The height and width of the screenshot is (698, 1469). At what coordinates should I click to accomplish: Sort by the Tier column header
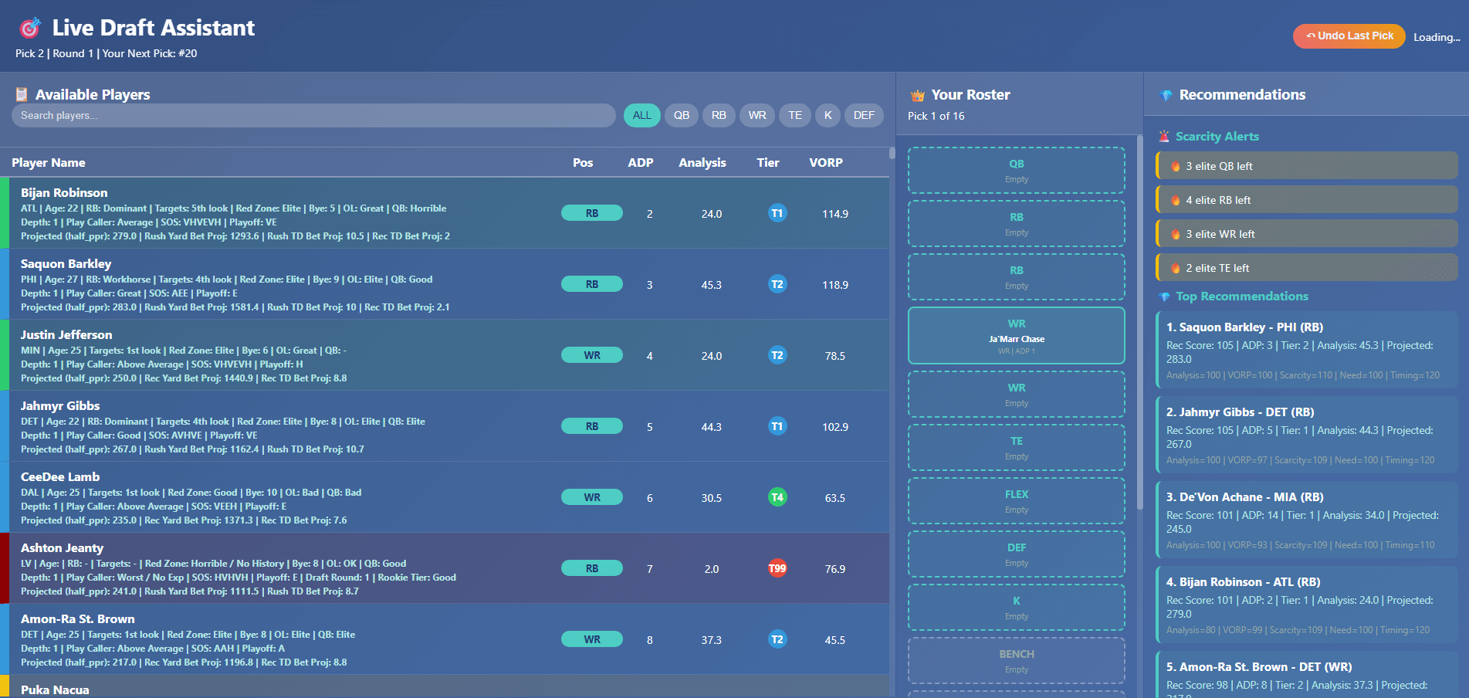coord(768,163)
